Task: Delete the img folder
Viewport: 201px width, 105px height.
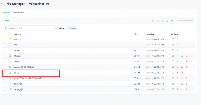Action: pos(177,45)
